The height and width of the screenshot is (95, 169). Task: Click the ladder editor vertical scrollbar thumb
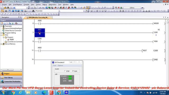[x=167, y=22]
